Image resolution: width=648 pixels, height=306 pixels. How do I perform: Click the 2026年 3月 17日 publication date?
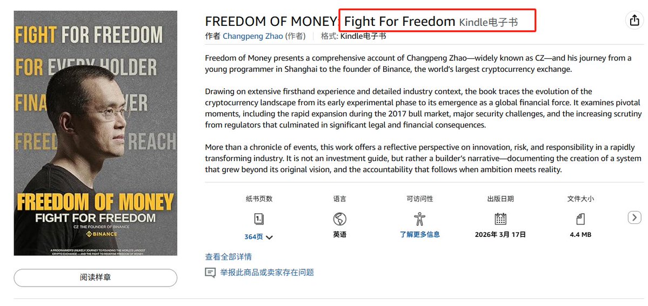(x=500, y=235)
